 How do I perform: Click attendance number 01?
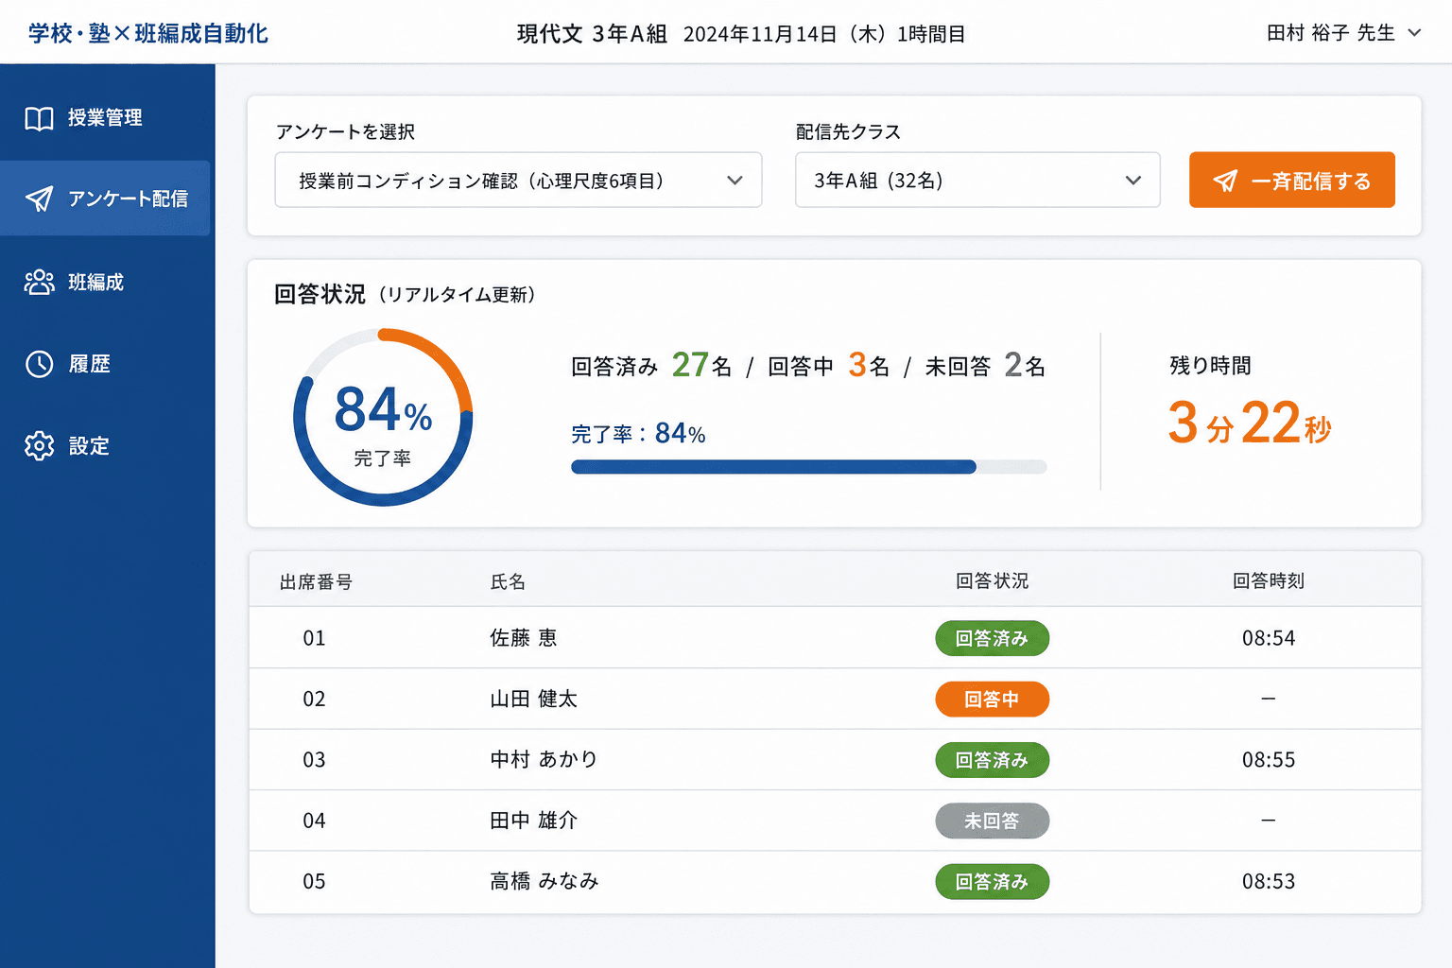tap(314, 638)
